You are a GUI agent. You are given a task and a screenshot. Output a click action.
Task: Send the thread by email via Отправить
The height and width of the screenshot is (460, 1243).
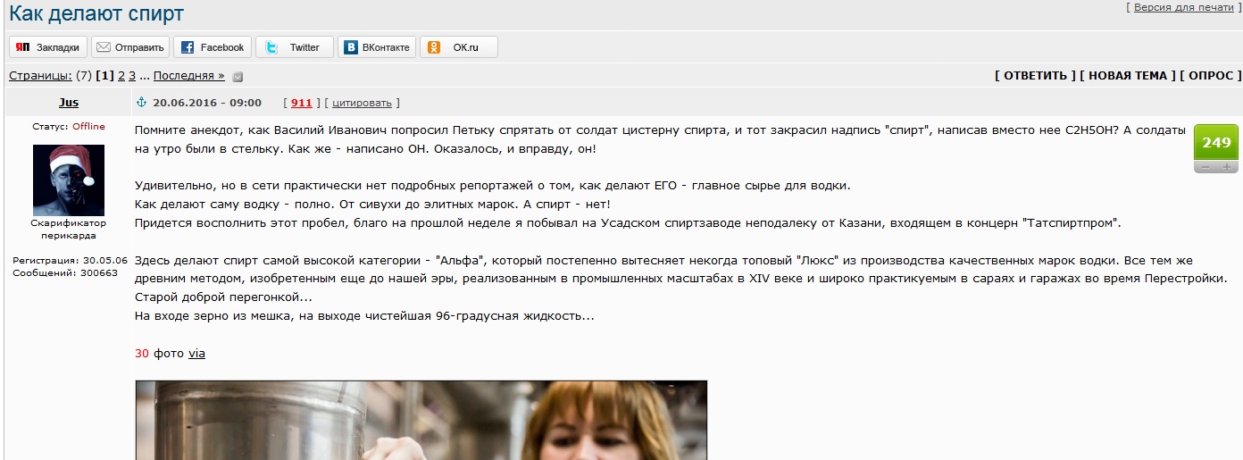coord(130,47)
